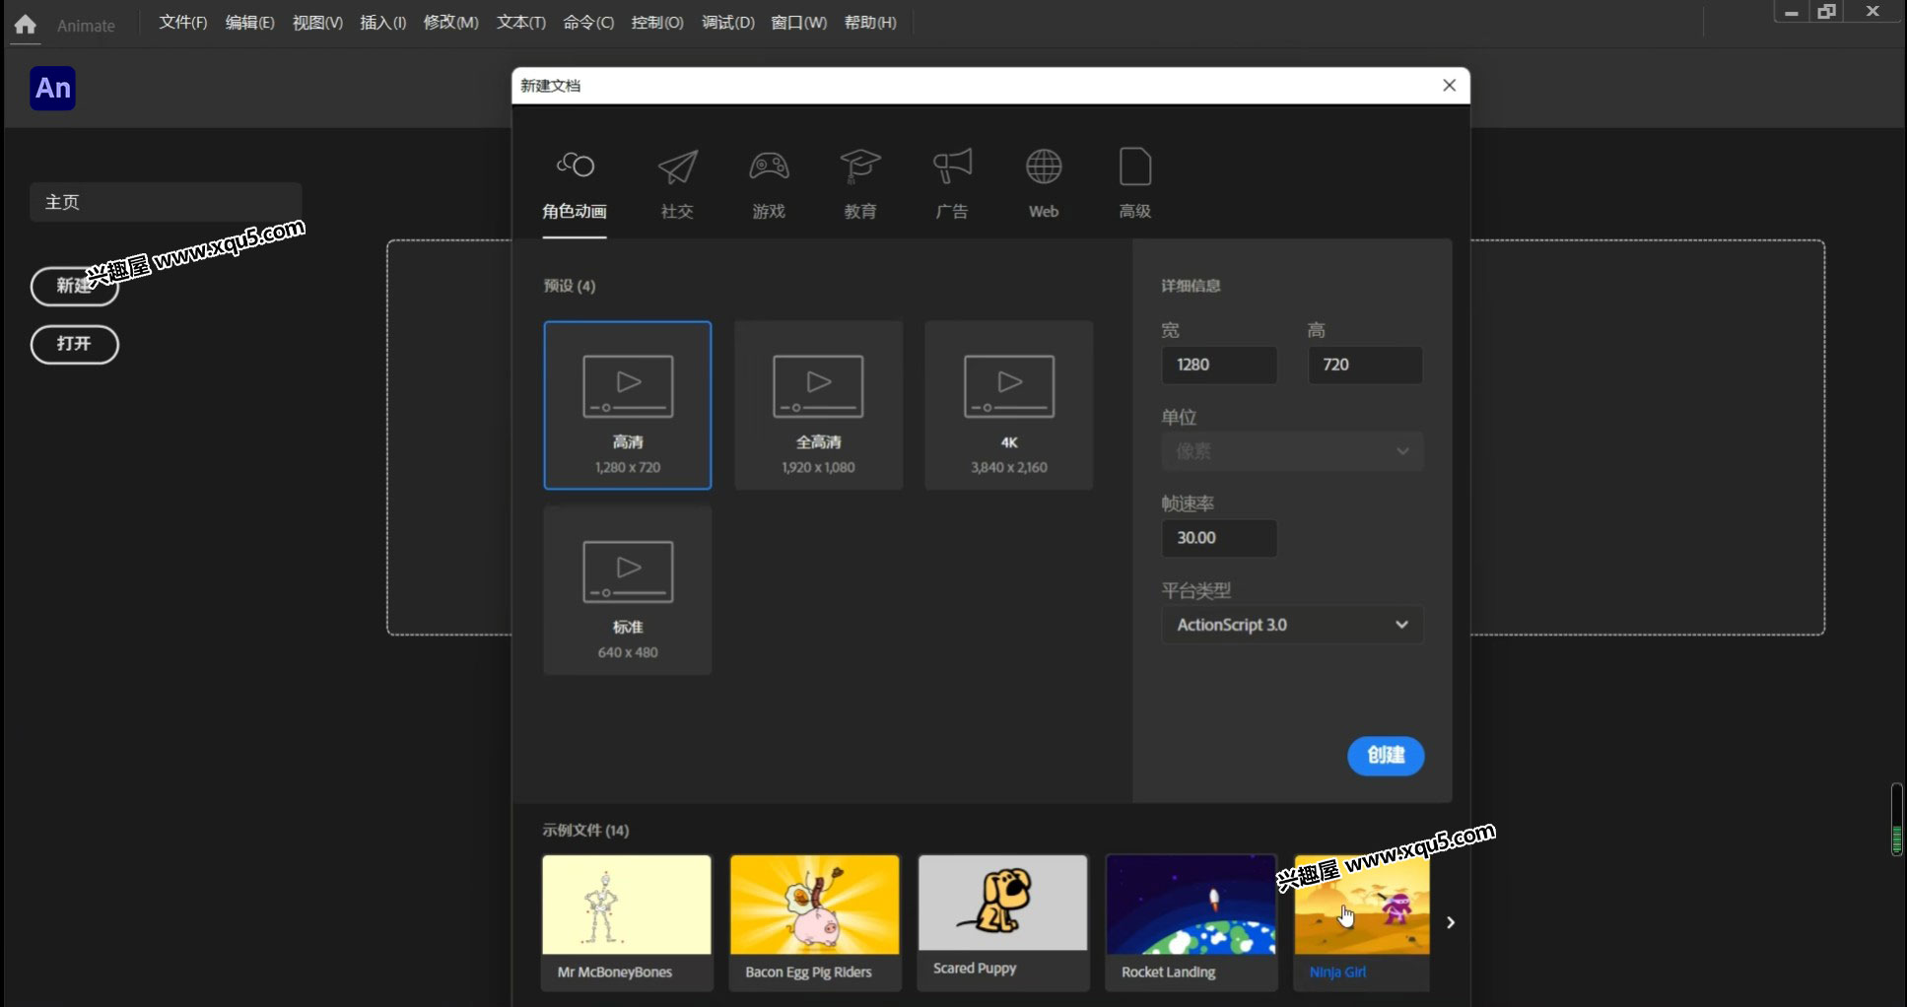Select the 主页 item in the sidebar
Screen dimensions: 1907x1007
click(x=166, y=202)
